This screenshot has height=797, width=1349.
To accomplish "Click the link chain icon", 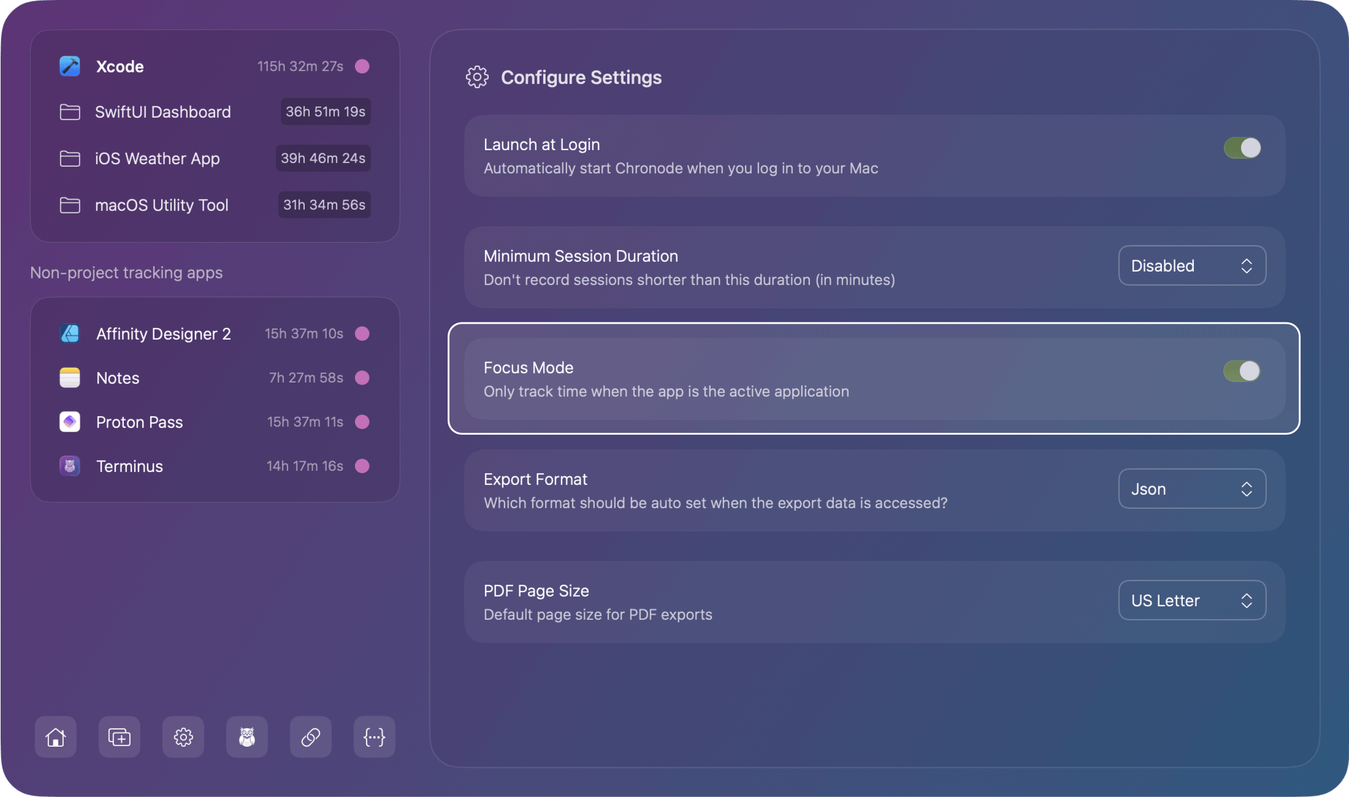I will click(311, 736).
